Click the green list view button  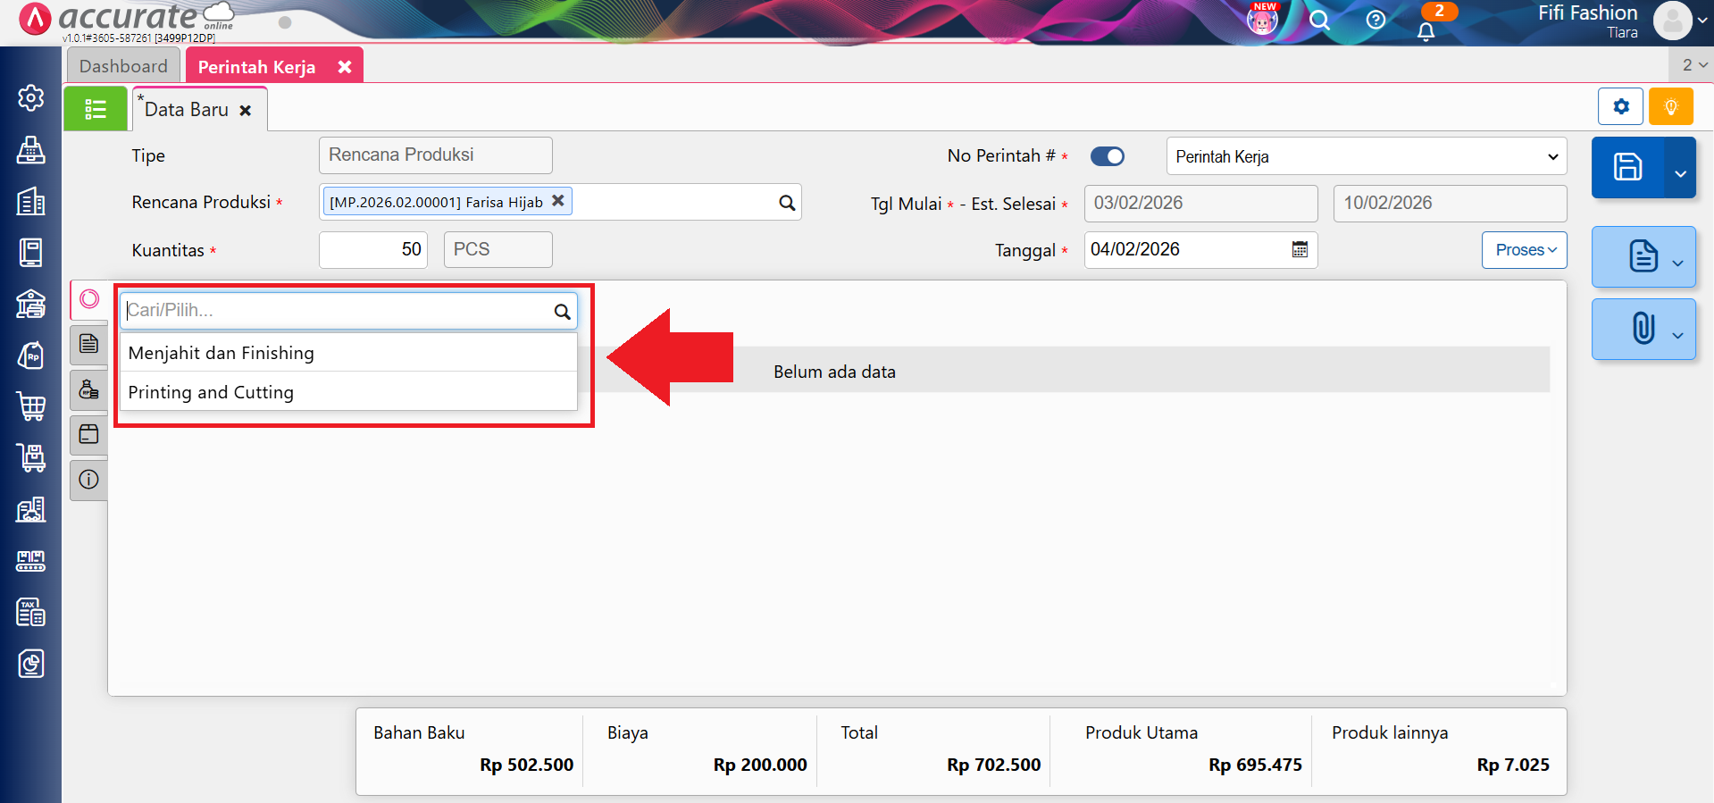96,109
